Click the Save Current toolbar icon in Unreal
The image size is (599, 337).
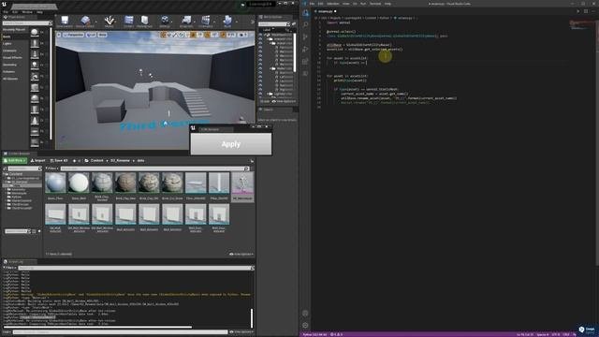pyautogui.click(x=65, y=21)
